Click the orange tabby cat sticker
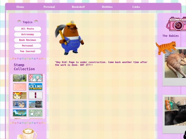This screenshot has width=186, height=139. point(166,48)
